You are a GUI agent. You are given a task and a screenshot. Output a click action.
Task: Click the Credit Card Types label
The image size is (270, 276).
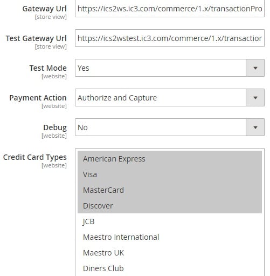pyautogui.click(x=35, y=157)
